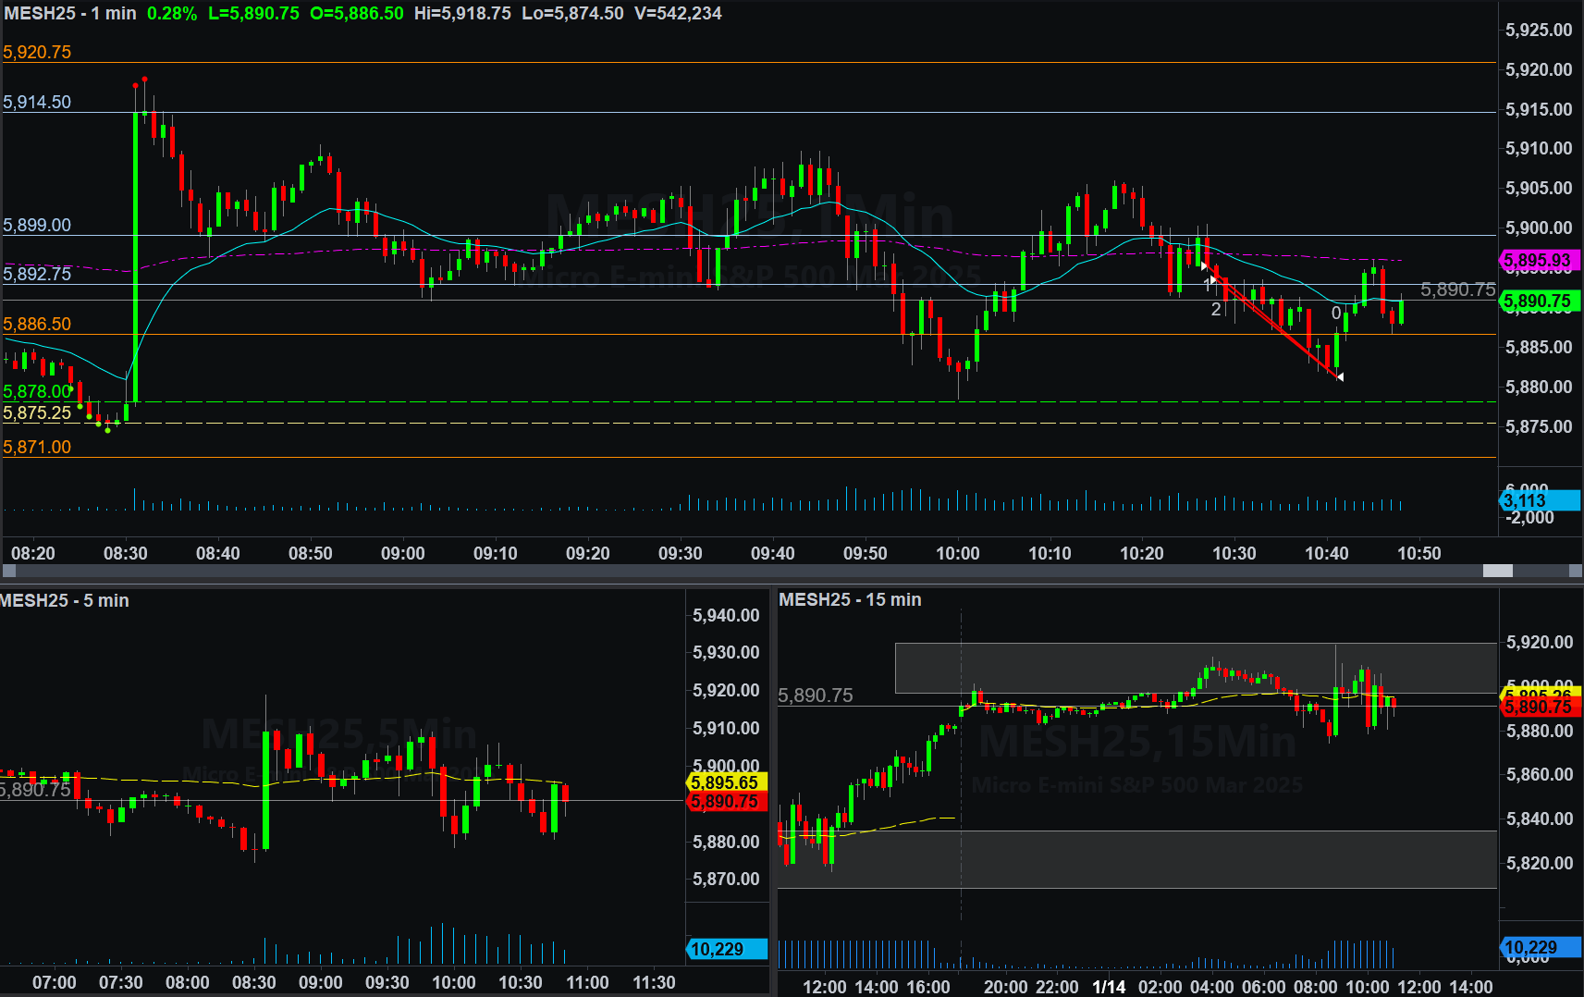This screenshot has height=997, width=1584.
Task: Click the 1 min chart horizontal scrollbar thumb
Action: point(1497,571)
